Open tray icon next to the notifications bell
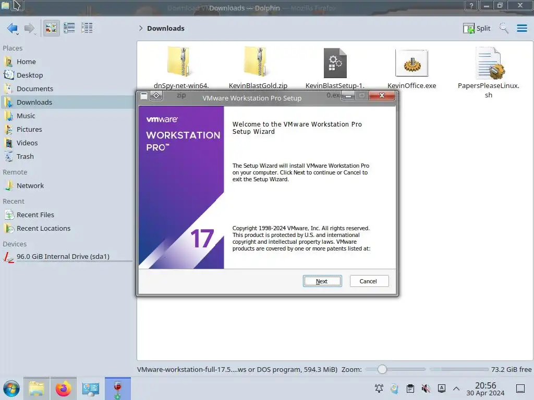The height and width of the screenshot is (400, 534). click(x=394, y=389)
